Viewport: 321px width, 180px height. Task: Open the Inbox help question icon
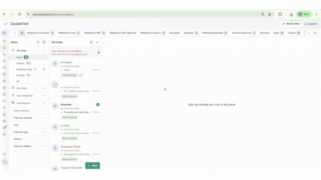(x=38, y=42)
